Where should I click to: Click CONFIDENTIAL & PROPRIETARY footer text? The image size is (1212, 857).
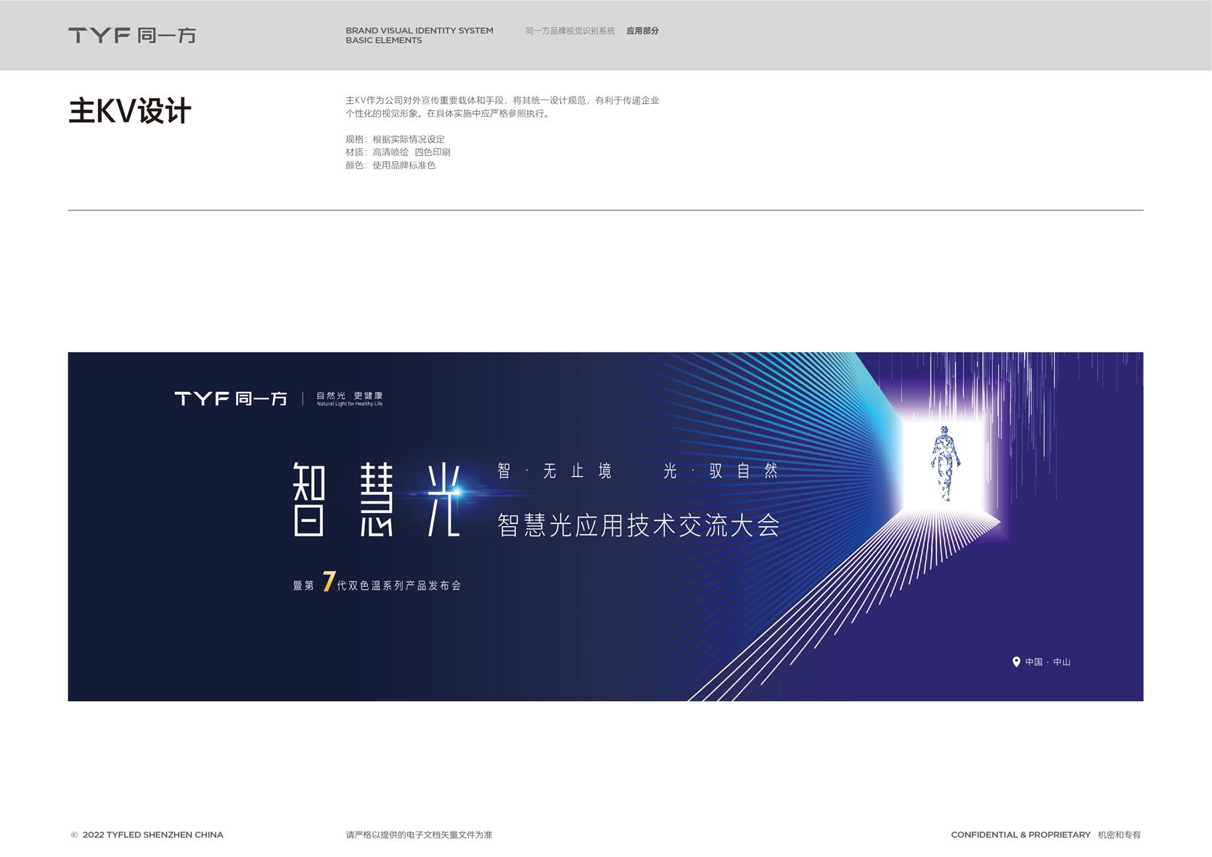click(1020, 835)
